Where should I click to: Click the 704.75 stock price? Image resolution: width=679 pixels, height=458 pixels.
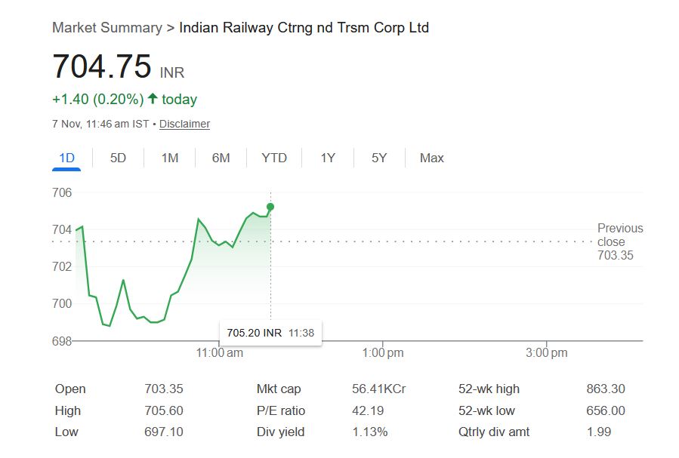(x=102, y=67)
